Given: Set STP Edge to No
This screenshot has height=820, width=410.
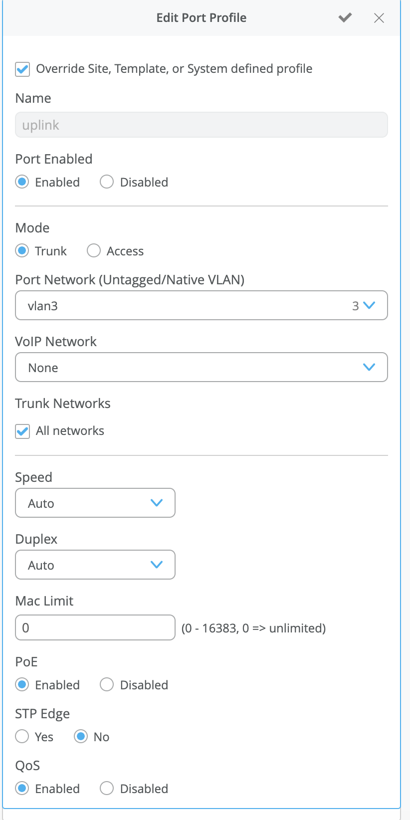Looking at the screenshot, I should [x=81, y=737].
